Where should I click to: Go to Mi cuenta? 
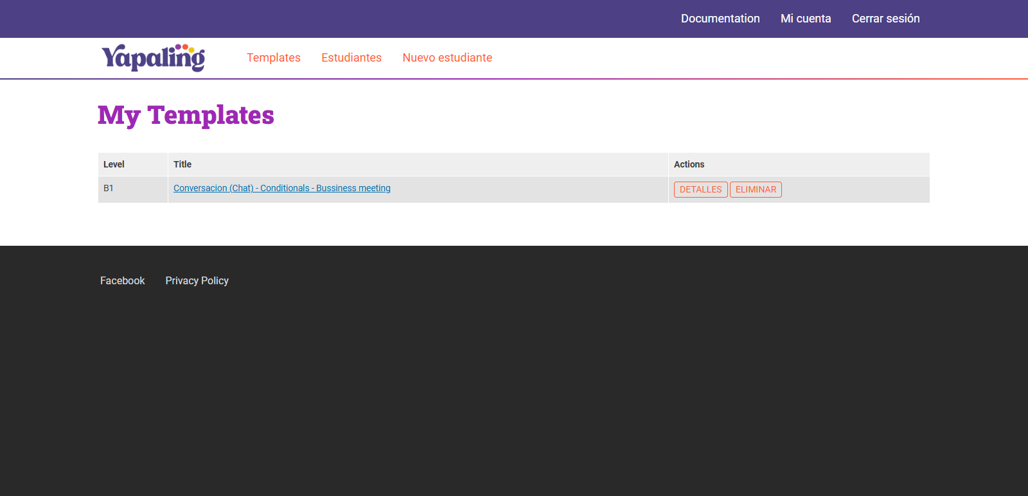click(806, 19)
